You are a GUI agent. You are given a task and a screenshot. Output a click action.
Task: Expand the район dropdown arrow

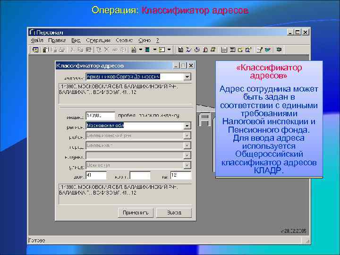pyautogui.click(x=187, y=136)
